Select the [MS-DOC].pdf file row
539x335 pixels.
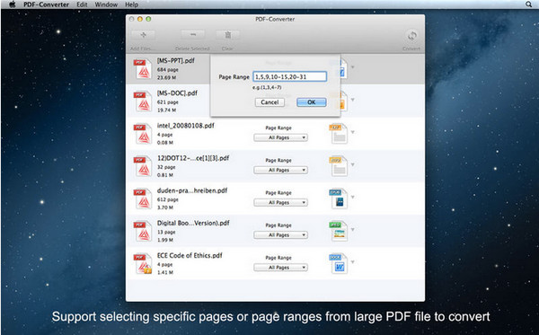click(275, 101)
